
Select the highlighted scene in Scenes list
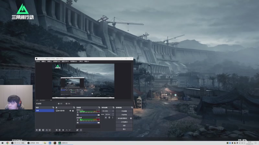pos(45,111)
